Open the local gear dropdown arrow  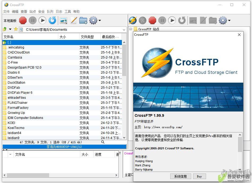[x=100, y=20]
